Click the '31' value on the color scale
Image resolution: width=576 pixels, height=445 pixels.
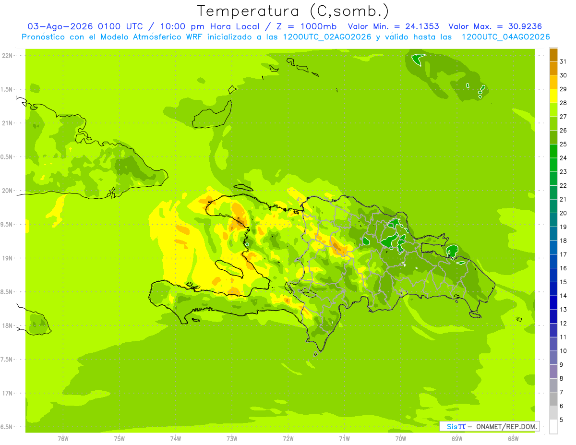pos(564,61)
